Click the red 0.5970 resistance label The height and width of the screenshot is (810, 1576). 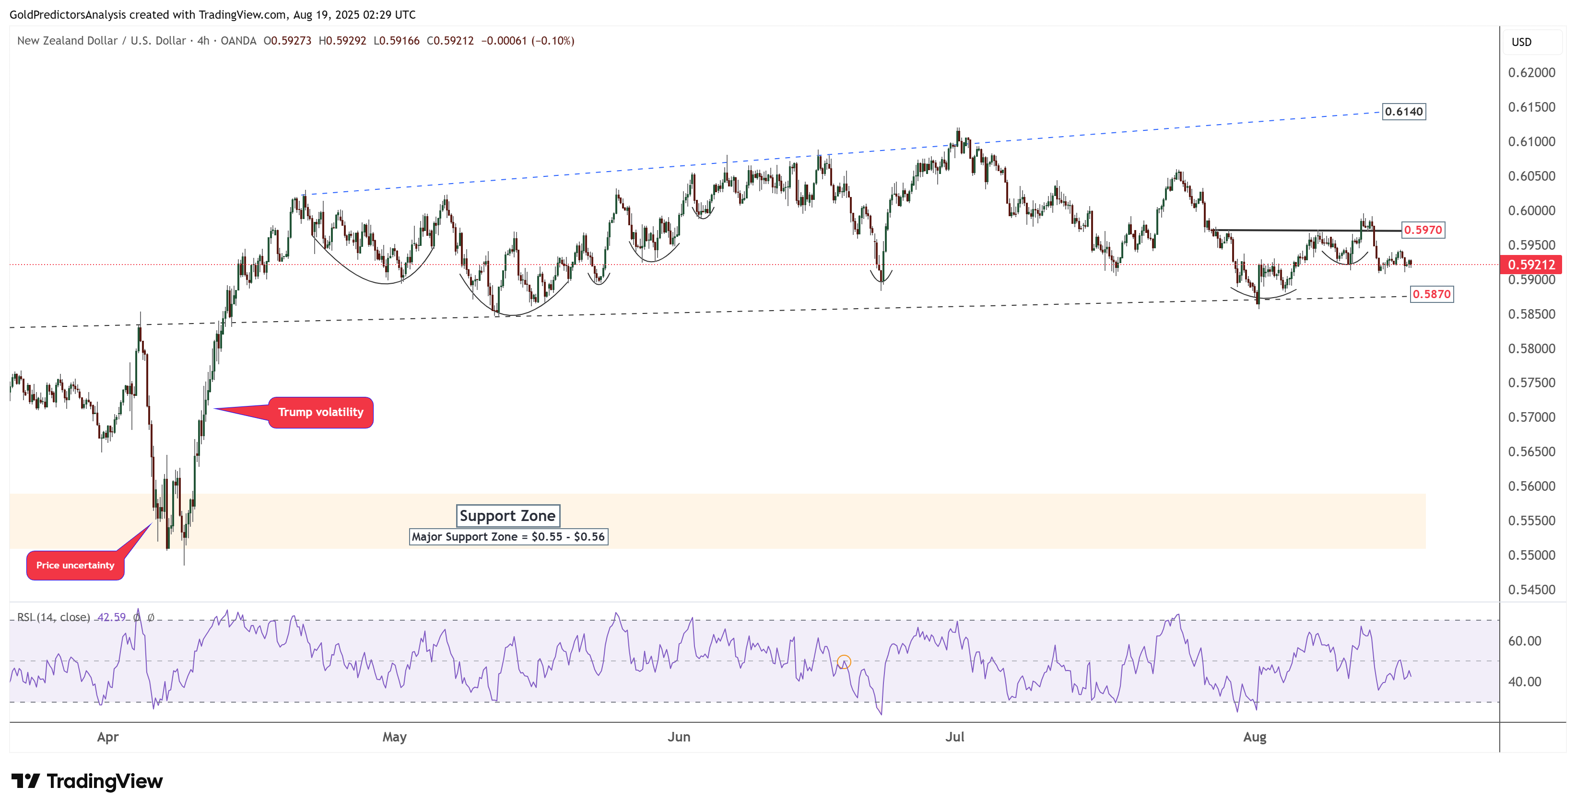tap(1423, 230)
